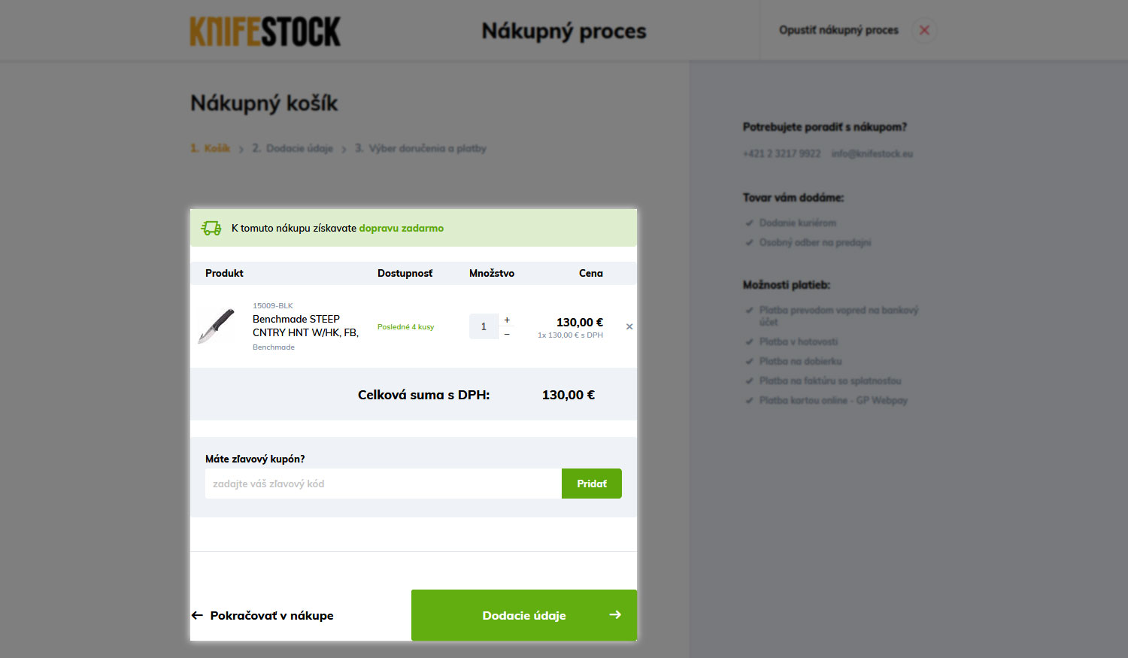Proceed to Dodacie údaje
Image resolution: width=1128 pixels, height=658 pixels.
524,615
